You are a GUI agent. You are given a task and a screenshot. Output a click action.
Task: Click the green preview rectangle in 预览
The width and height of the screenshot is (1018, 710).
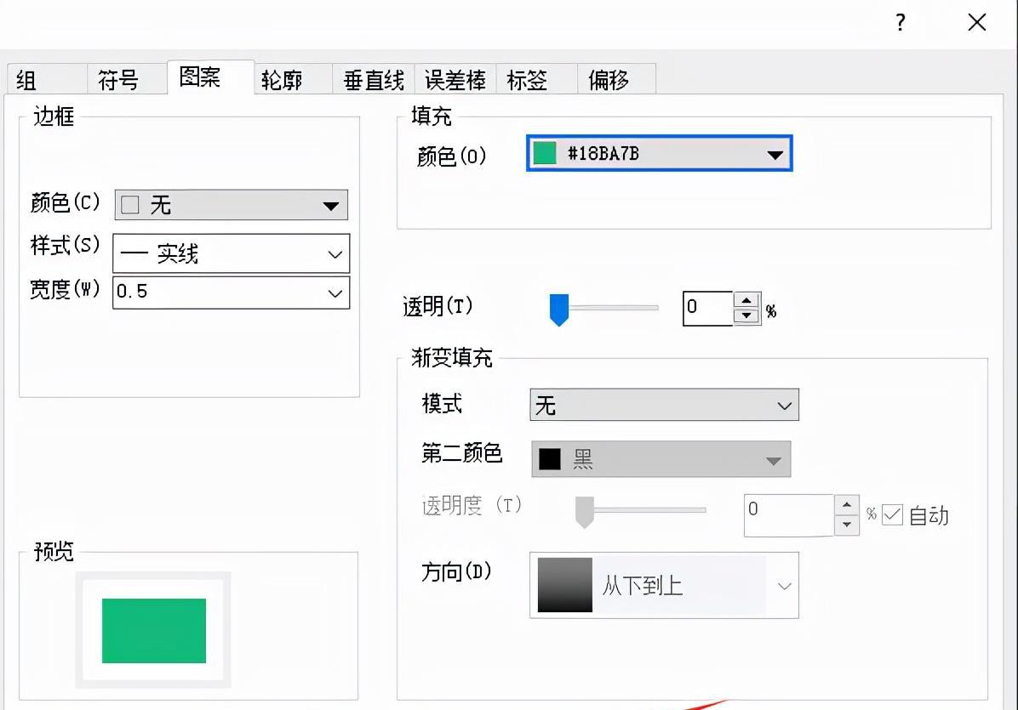pyautogui.click(x=154, y=631)
